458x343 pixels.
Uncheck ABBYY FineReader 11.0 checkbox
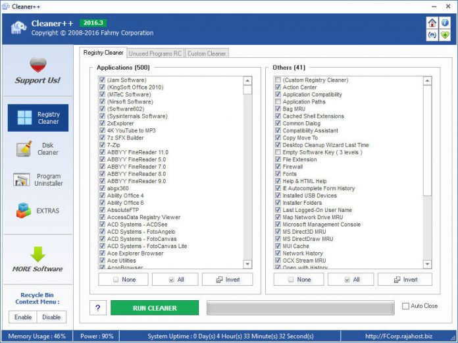coord(102,152)
